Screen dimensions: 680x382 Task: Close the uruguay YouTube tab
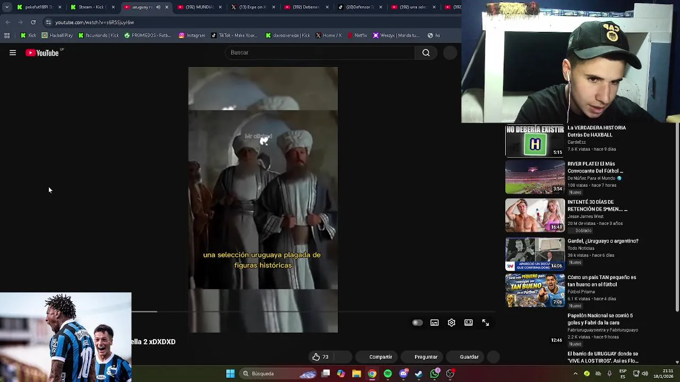tap(167, 7)
